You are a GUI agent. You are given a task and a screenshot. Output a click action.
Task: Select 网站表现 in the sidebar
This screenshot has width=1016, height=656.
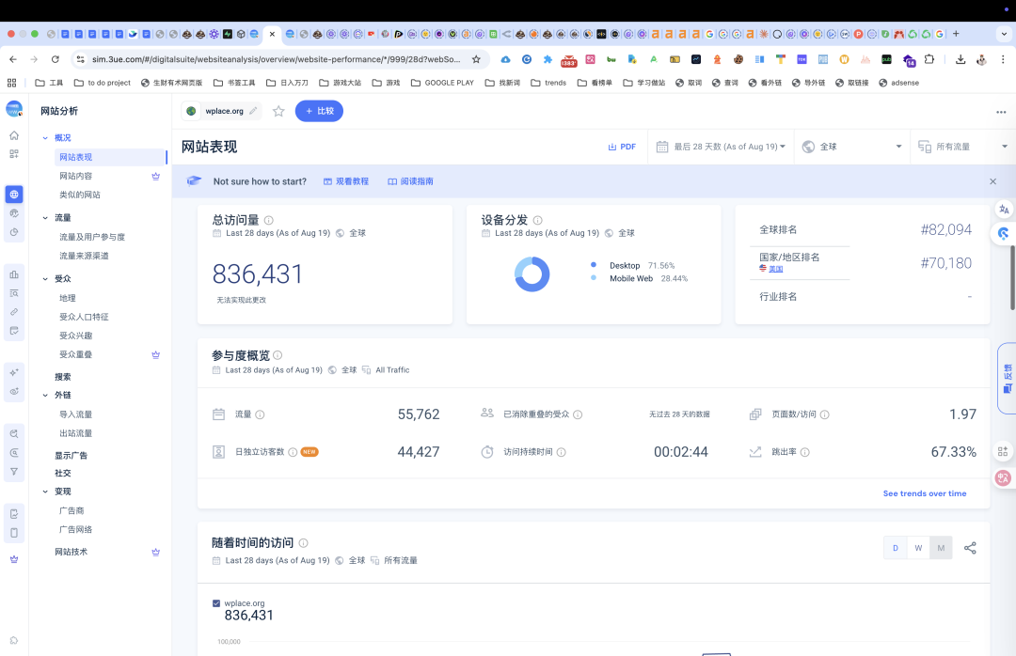click(111, 157)
